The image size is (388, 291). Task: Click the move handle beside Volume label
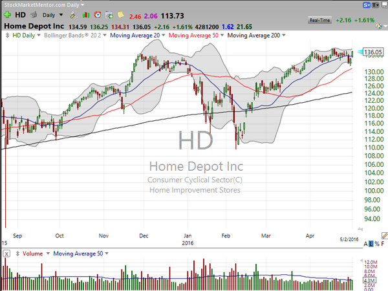(17, 253)
